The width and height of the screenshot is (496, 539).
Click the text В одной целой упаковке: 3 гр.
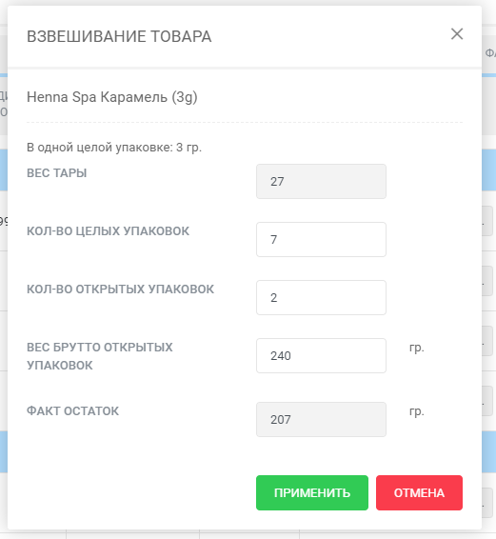(114, 148)
